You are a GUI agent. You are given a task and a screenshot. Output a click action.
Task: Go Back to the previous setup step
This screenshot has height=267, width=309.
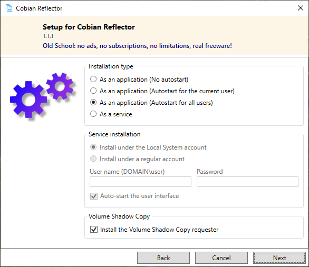click(x=163, y=258)
